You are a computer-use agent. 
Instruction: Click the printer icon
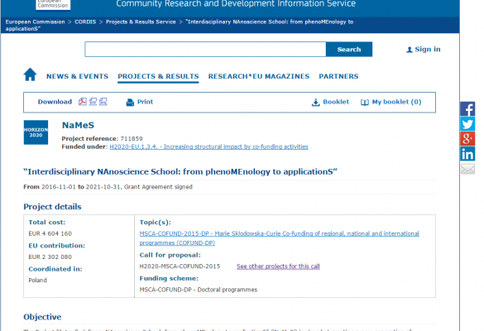130,103
